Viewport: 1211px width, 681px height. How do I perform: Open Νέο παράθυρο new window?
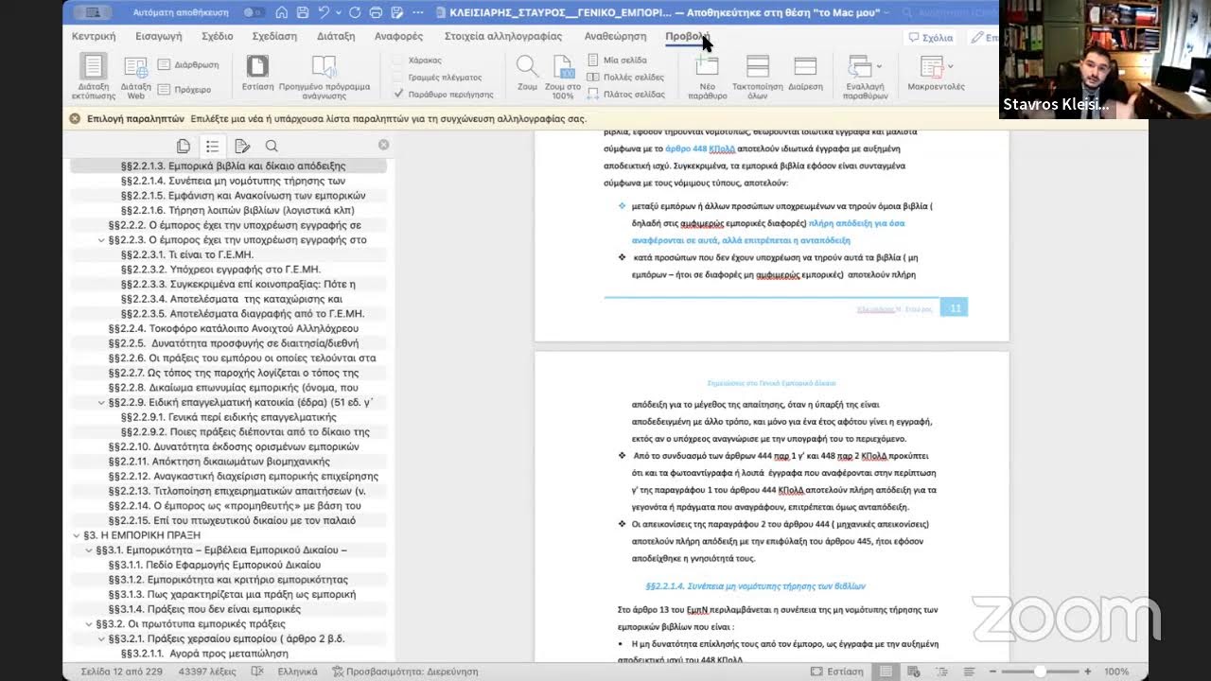tap(707, 78)
